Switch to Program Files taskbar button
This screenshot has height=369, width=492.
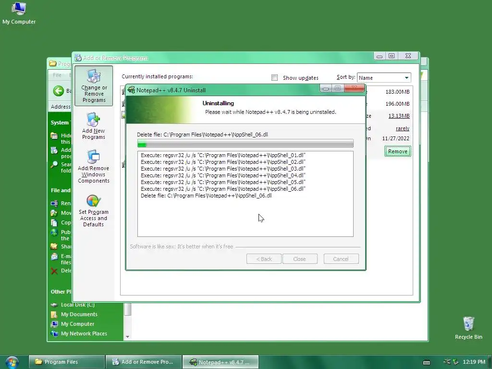66,362
